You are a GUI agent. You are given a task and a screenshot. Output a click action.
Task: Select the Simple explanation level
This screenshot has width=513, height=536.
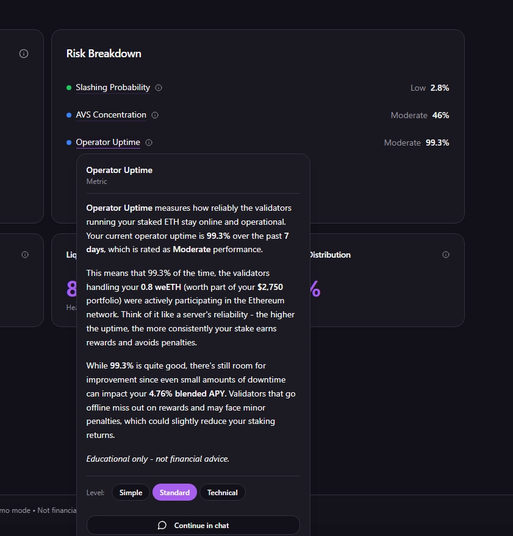tap(131, 492)
